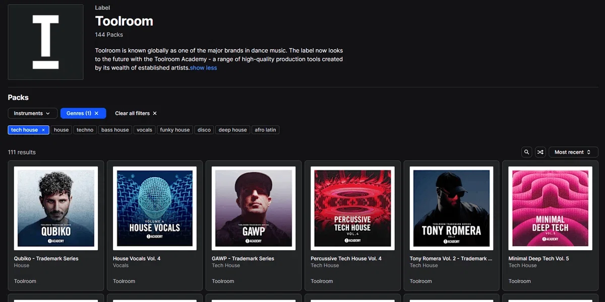Open the Minimal Deep Tech cover art
This screenshot has height=302, width=605.
point(550,208)
